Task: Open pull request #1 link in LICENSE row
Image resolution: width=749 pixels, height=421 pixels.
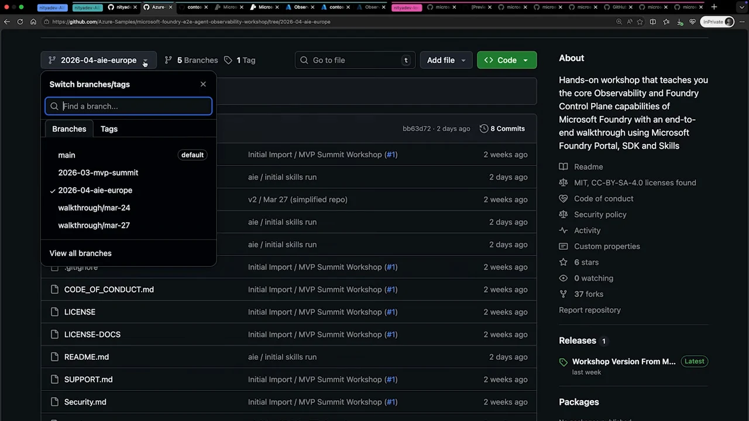Action: tap(391, 312)
